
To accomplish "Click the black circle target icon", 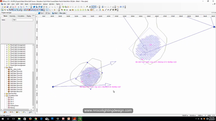I will pyautogui.click(x=113, y=10).
